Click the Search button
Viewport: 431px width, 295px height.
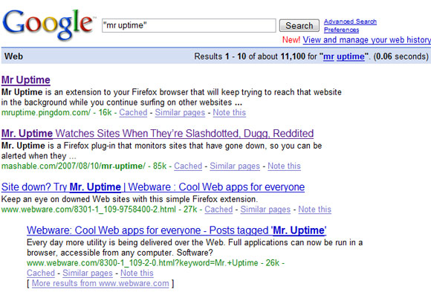pos(299,25)
